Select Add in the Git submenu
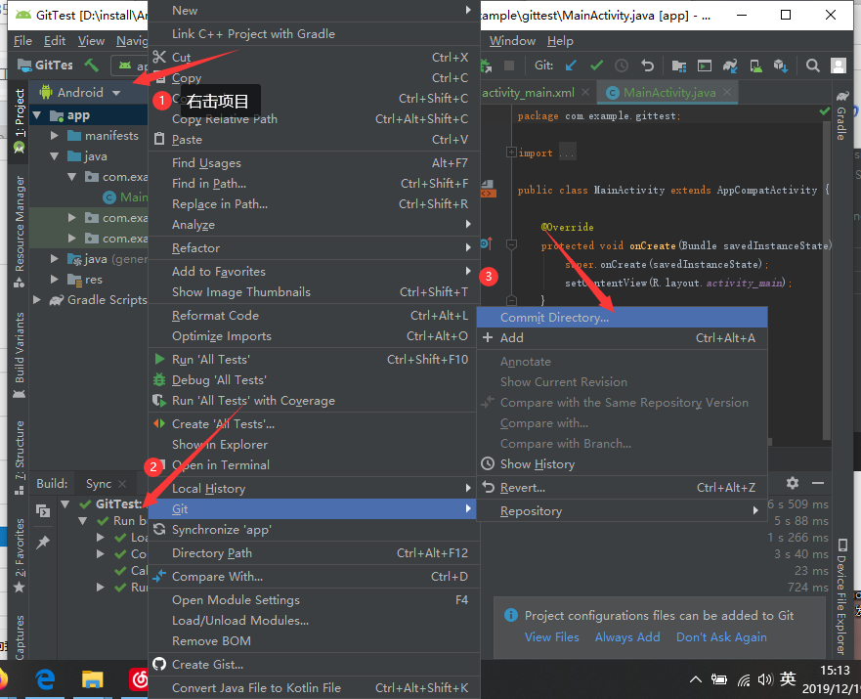Image resolution: width=861 pixels, height=699 pixels. [x=622, y=338]
